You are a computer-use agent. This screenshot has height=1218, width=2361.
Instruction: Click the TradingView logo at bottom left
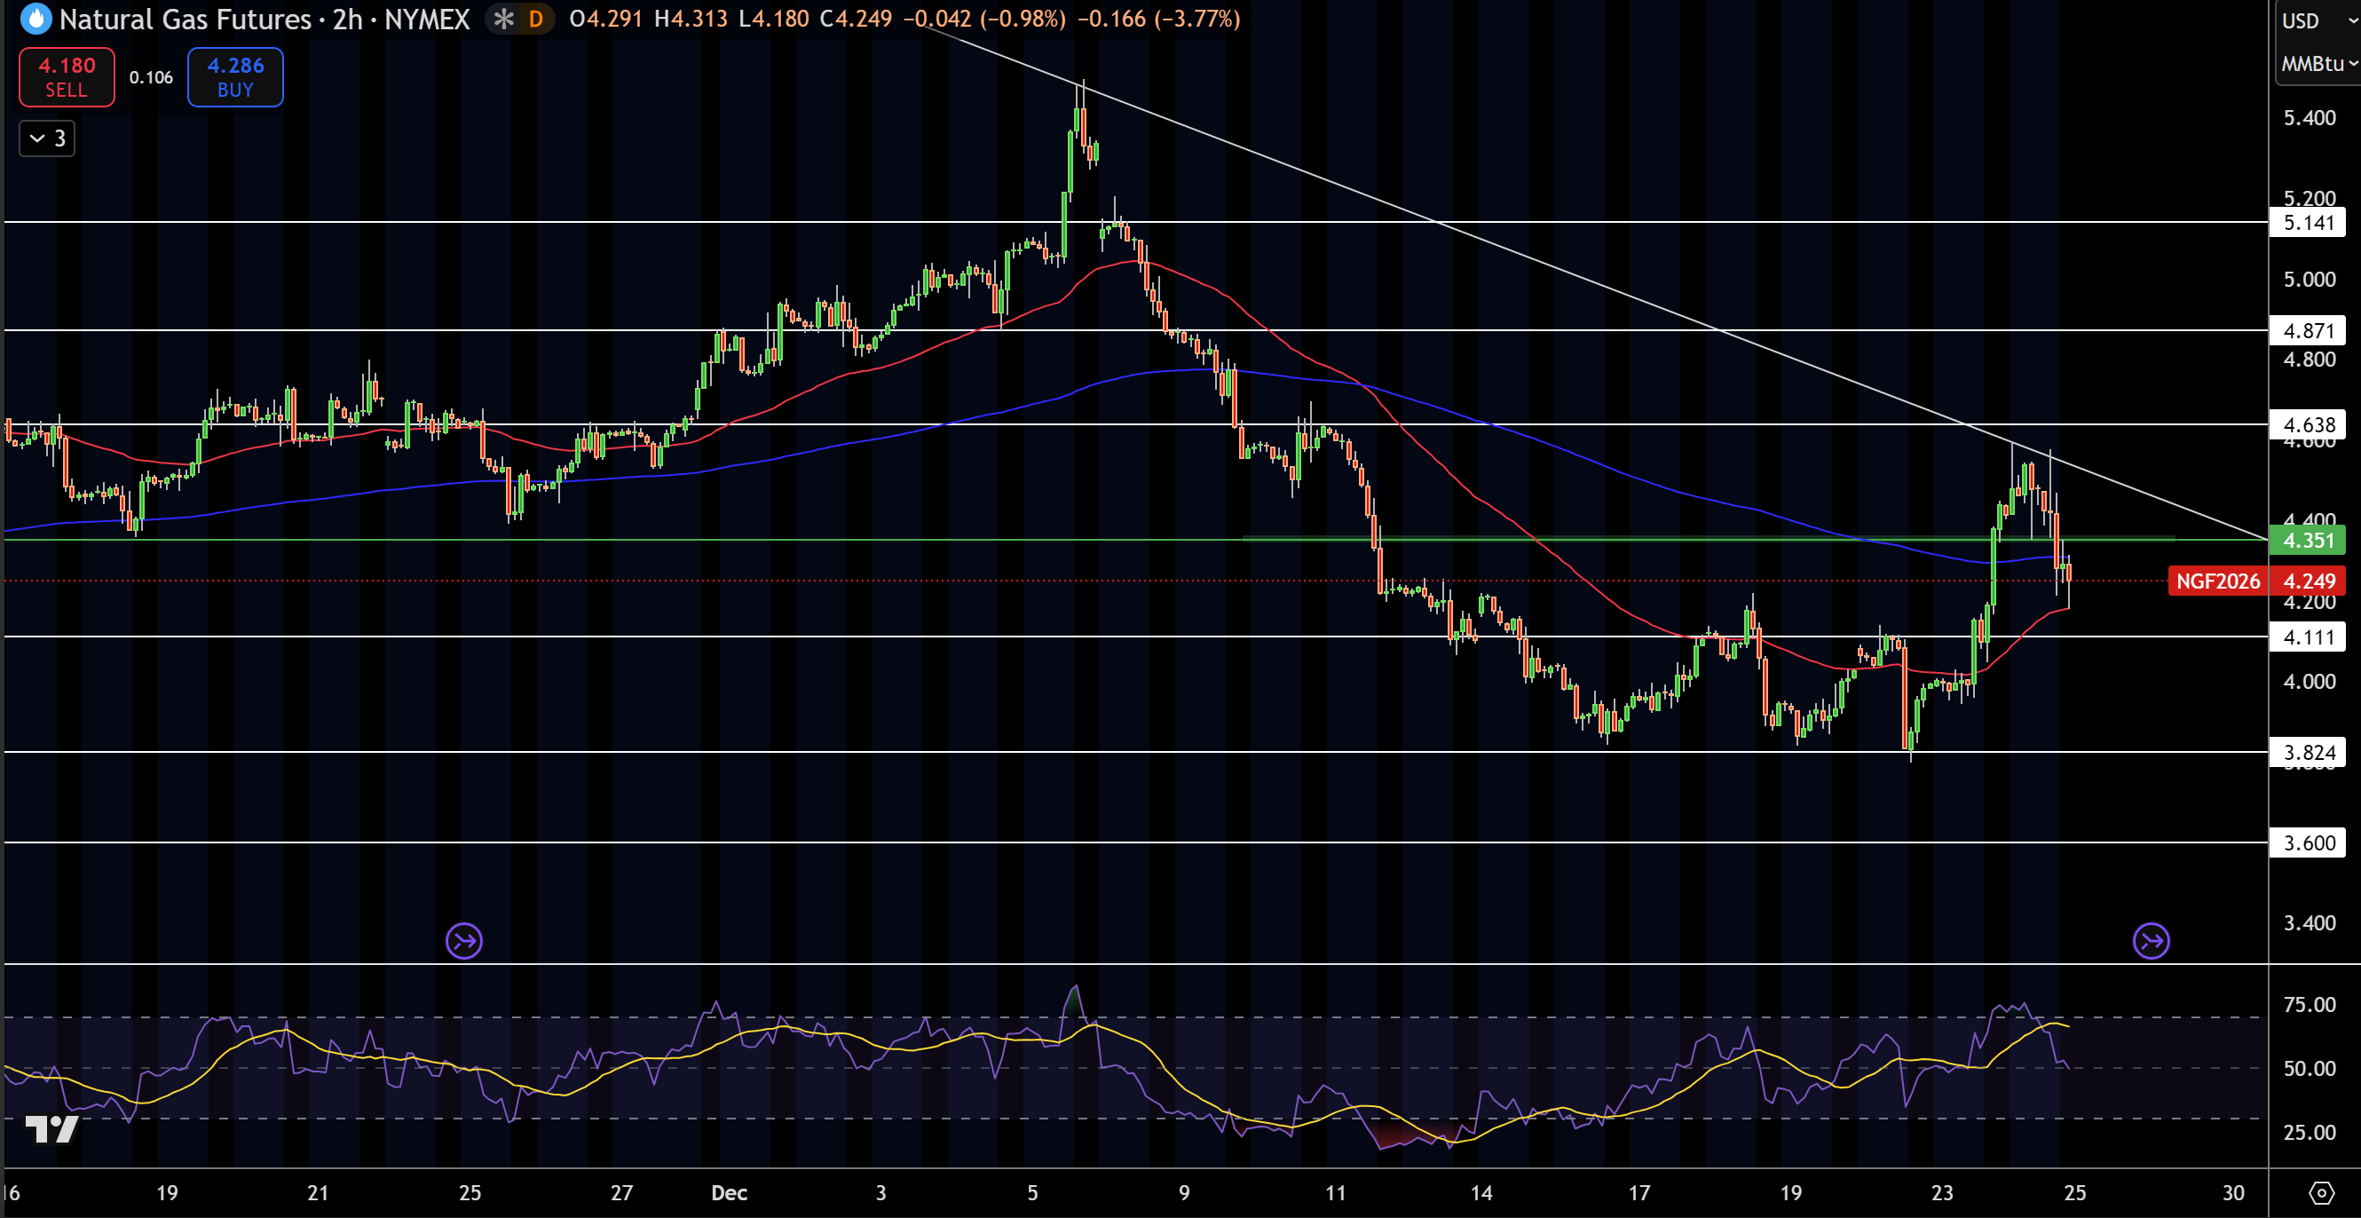pos(51,1128)
